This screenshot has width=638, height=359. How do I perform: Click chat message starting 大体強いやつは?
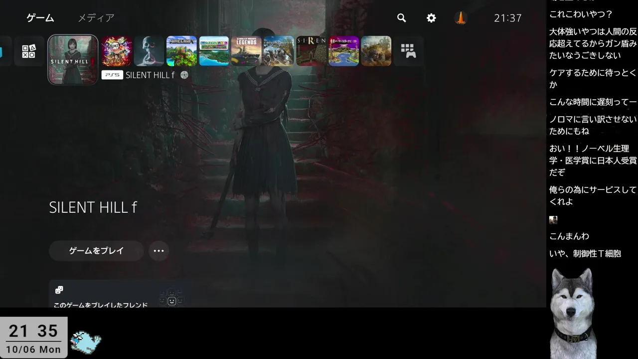pos(593,43)
